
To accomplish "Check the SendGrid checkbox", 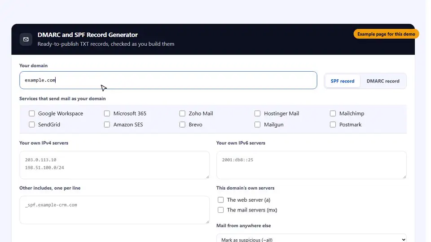I will [x=32, y=125].
